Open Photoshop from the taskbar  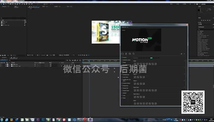click(x=43, y=120)
